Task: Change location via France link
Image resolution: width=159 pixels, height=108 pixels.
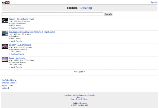Action: tap(75, 95)
